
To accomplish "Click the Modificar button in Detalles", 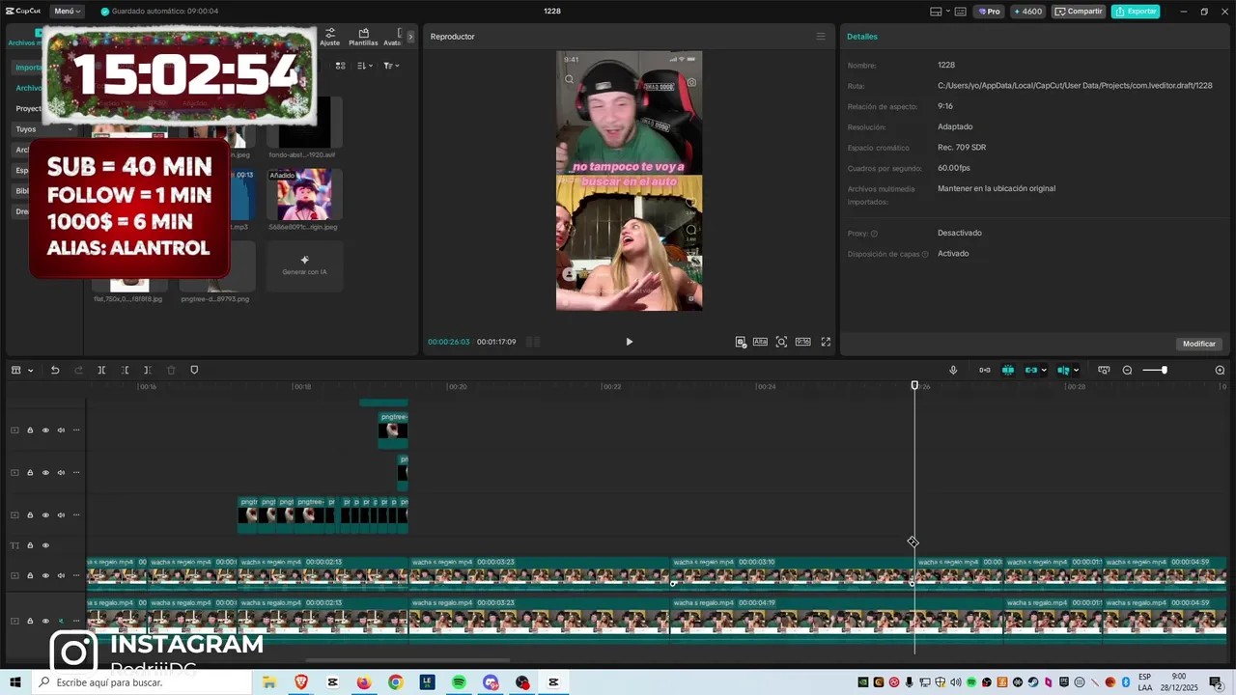I will point(1199,344).
